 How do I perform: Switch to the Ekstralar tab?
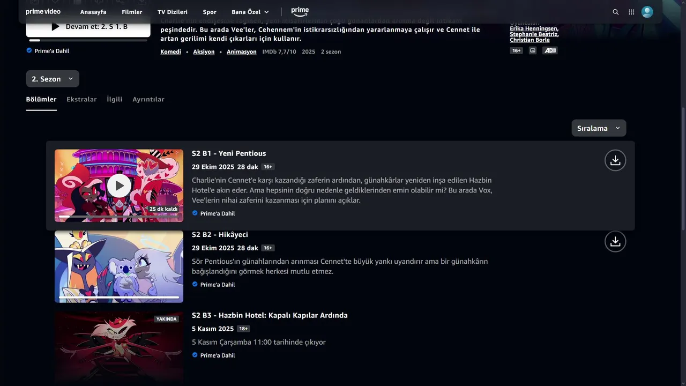click(81, 99)
